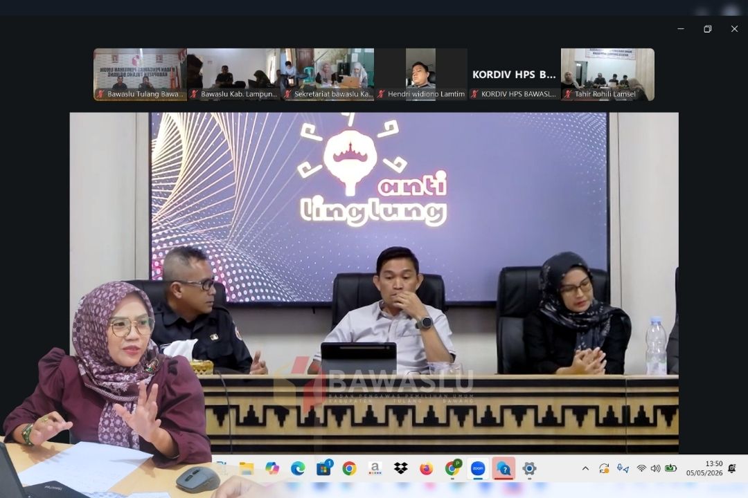Click the muted mic icon beside Hendri widiono
The width and height of the screenshot is (748, 498).
pos(381,94)
